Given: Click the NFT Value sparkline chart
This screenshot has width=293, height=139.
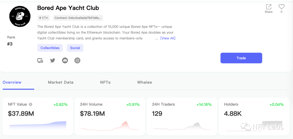Looking at the screenshot, I should tap(38, 125).
